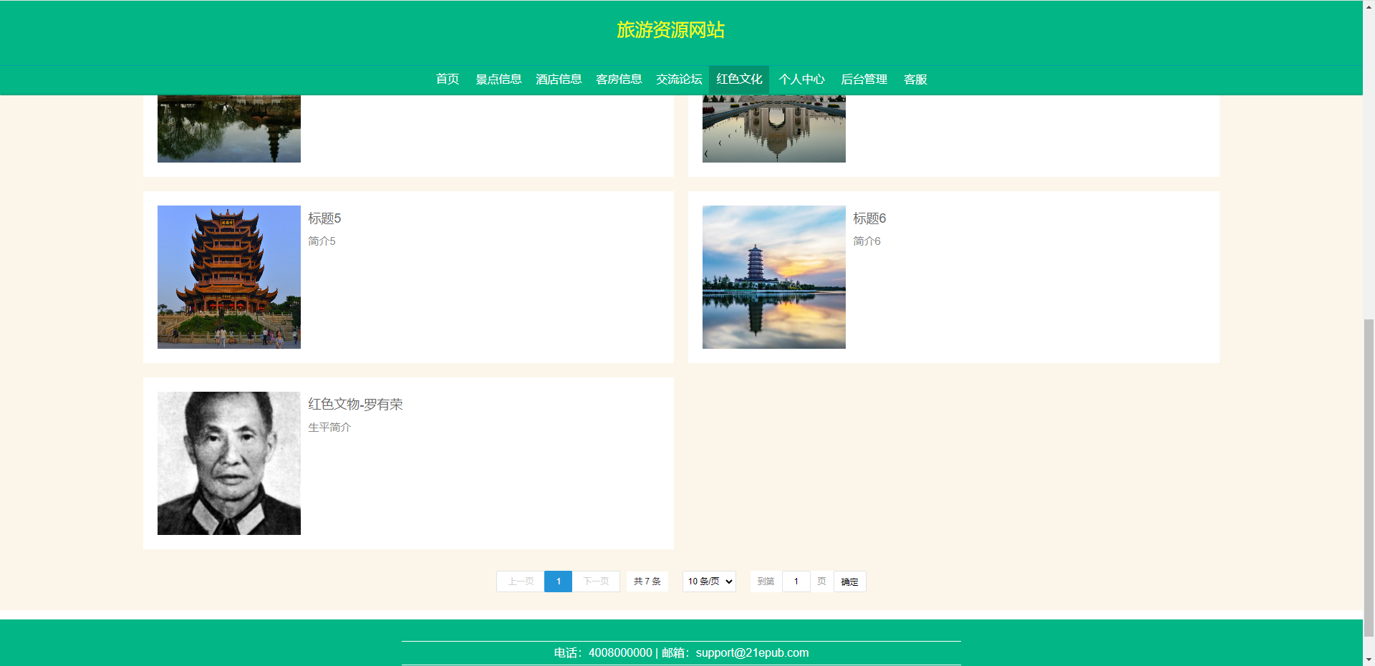Open the 酒店信息 navigation item
This screenshot has height=666, width=1375.
(x=559, y=79)
